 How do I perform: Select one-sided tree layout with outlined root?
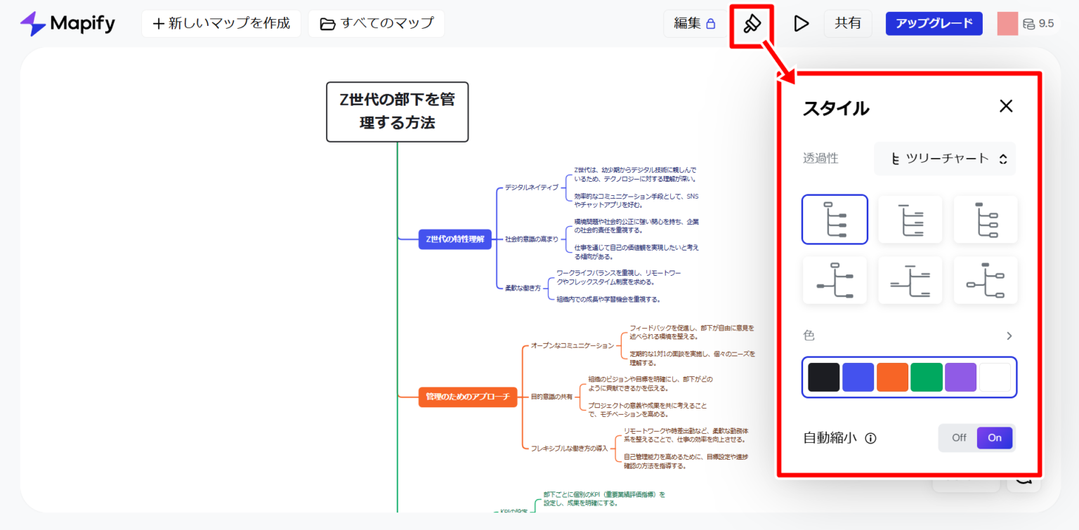835,219
